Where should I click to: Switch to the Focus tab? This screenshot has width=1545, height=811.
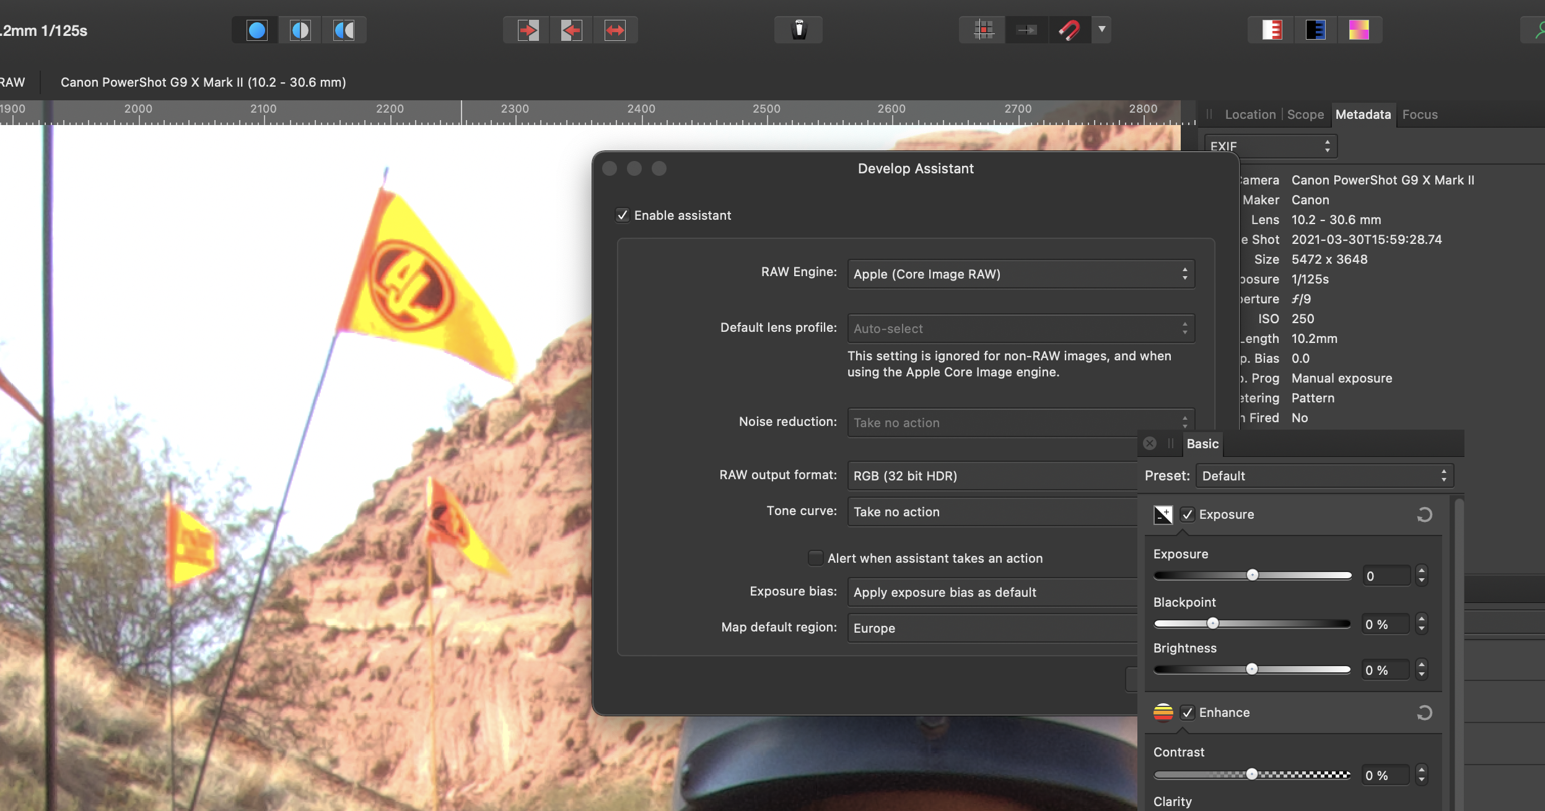coord(1420,115)
